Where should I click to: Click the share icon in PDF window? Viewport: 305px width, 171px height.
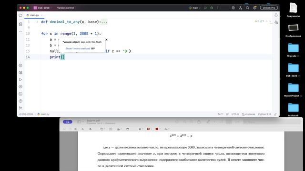pos(199,122)
